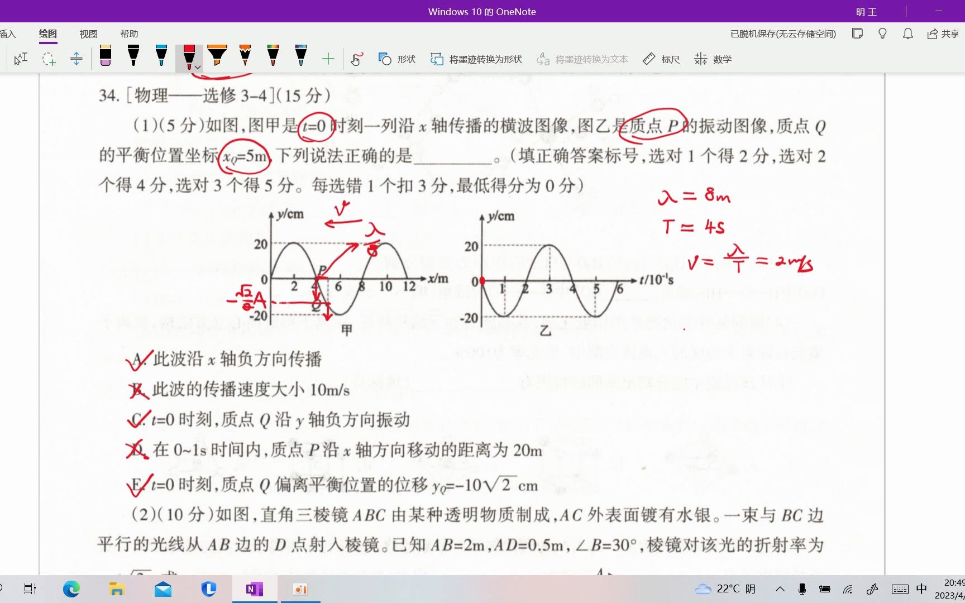This screenshot has height=603, width=965.
Task: Switch to the Draw (绘图) tab
Action: click(48, 33)
